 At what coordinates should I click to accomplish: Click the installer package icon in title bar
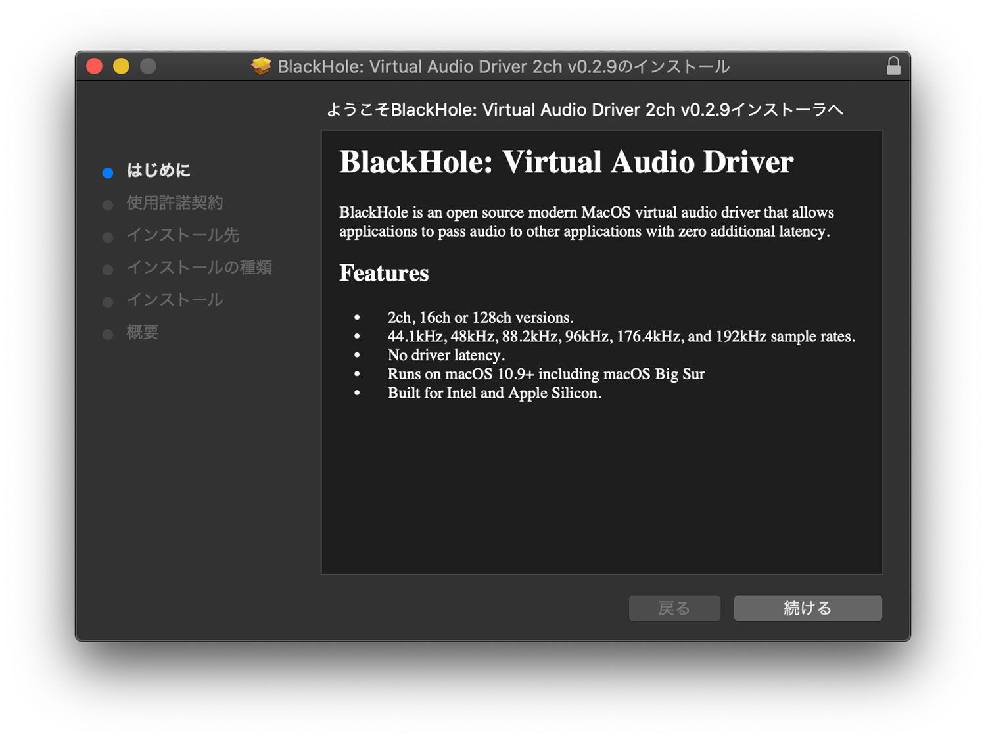261,66
